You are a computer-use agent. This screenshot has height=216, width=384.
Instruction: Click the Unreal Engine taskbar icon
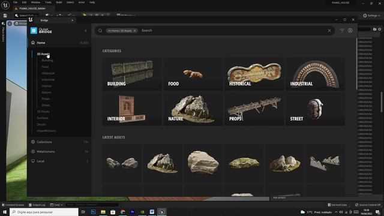pyautogui.click(x=162, y=212)
